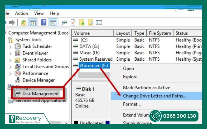The height and width of the screenshot is (129, 207).
Task: Select the Vforum.vn (F:) volume
Action: 94,66
